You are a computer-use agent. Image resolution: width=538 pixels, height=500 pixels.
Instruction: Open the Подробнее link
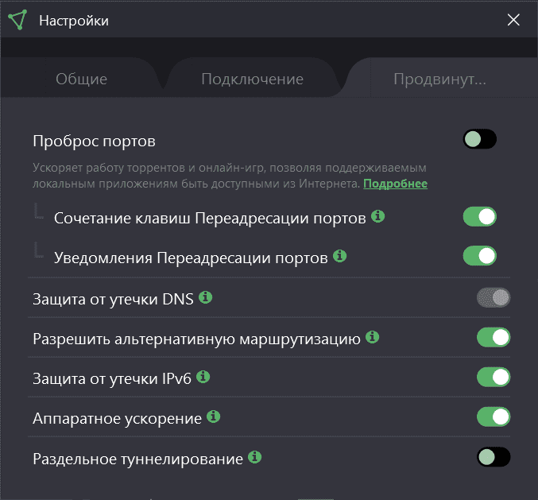point(395,184)
